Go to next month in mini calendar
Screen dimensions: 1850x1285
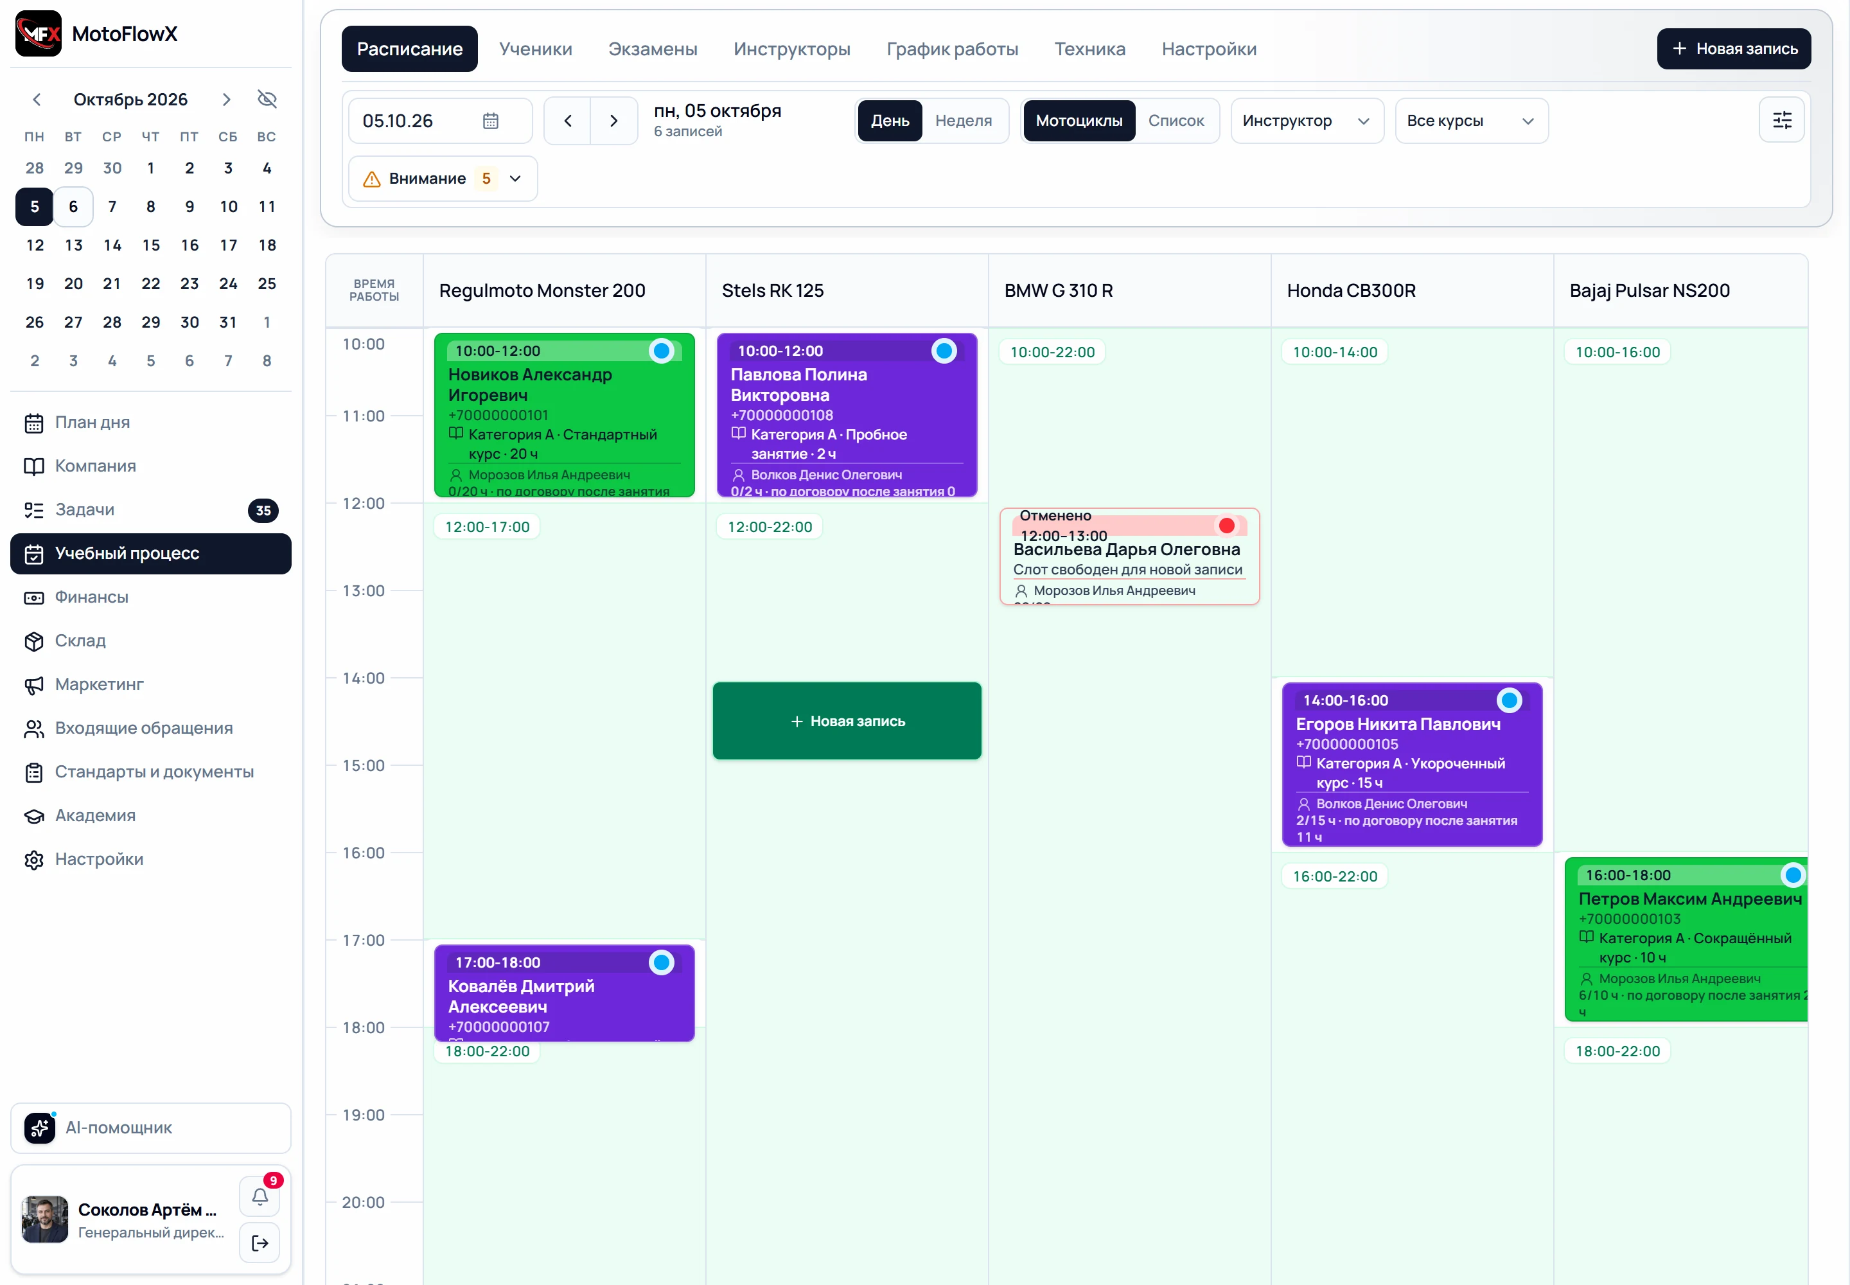(226, 99)
